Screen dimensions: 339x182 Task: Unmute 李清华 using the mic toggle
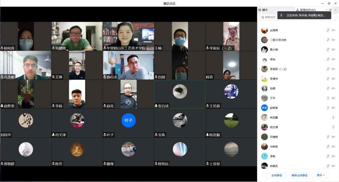(x=328, y=79)
